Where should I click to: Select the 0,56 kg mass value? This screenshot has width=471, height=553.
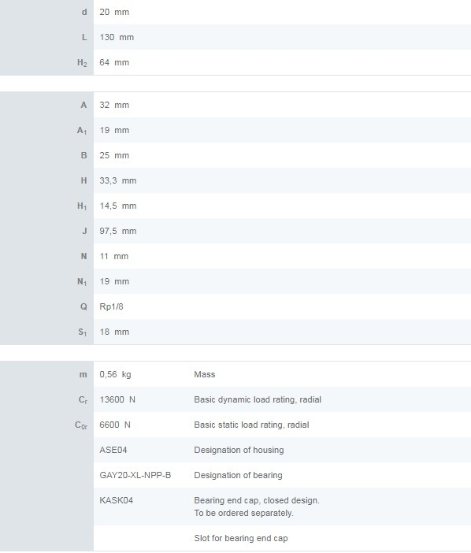click(x=115, y=374)
